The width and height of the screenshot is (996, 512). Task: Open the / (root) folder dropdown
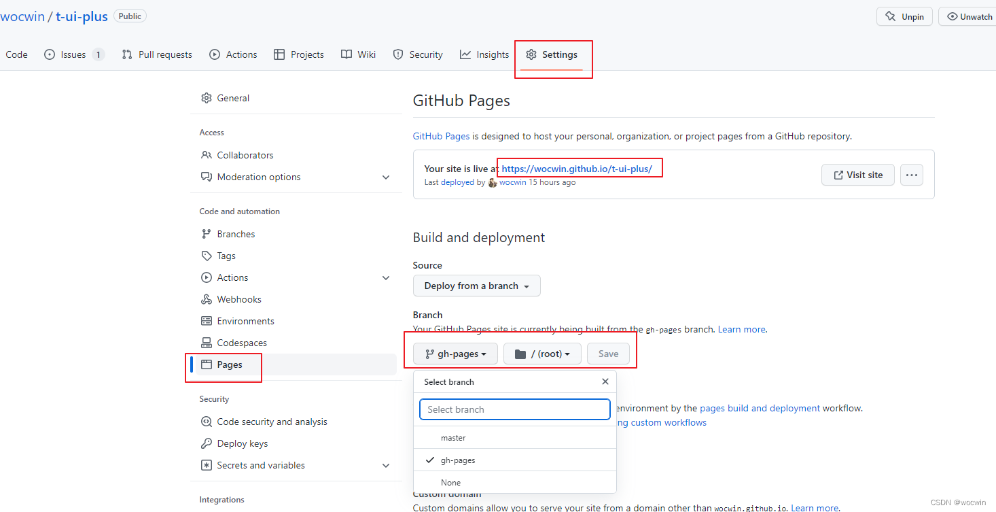click(x=542, y=354)
